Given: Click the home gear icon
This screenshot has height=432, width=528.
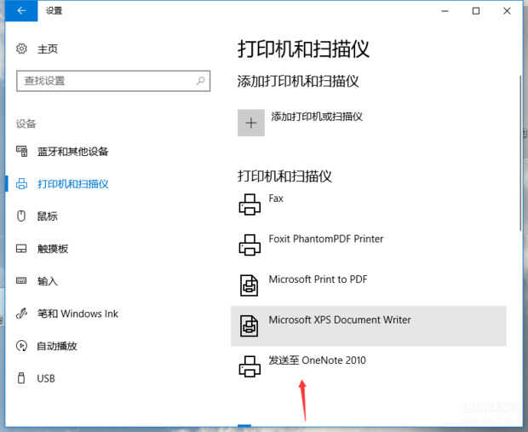Looking at the screenshot, I should pos(21,49).
